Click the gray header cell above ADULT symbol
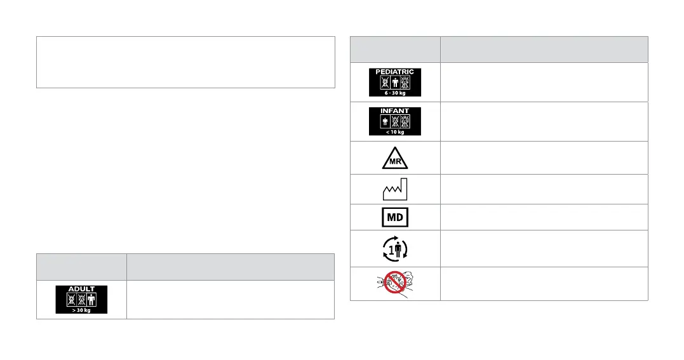 tap(81, 267)
